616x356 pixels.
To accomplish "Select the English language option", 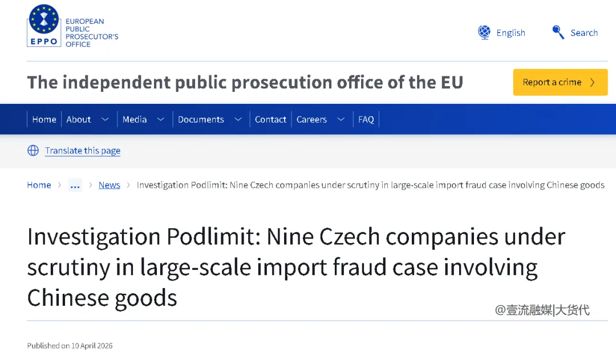I will (x=510, y=33).
